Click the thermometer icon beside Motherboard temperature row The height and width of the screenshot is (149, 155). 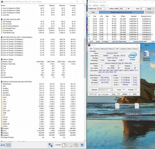[x=2, y=84]
